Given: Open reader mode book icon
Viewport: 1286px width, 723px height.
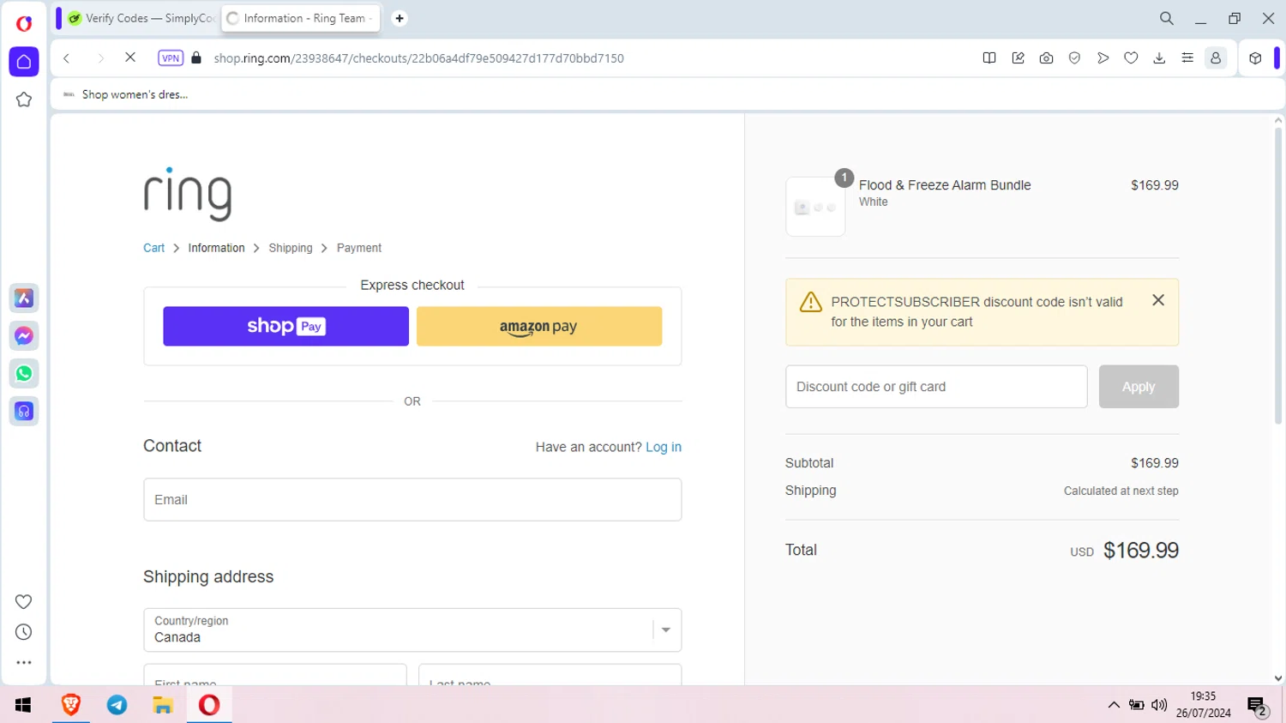Looking at the screenshot, I should [989, 58].
